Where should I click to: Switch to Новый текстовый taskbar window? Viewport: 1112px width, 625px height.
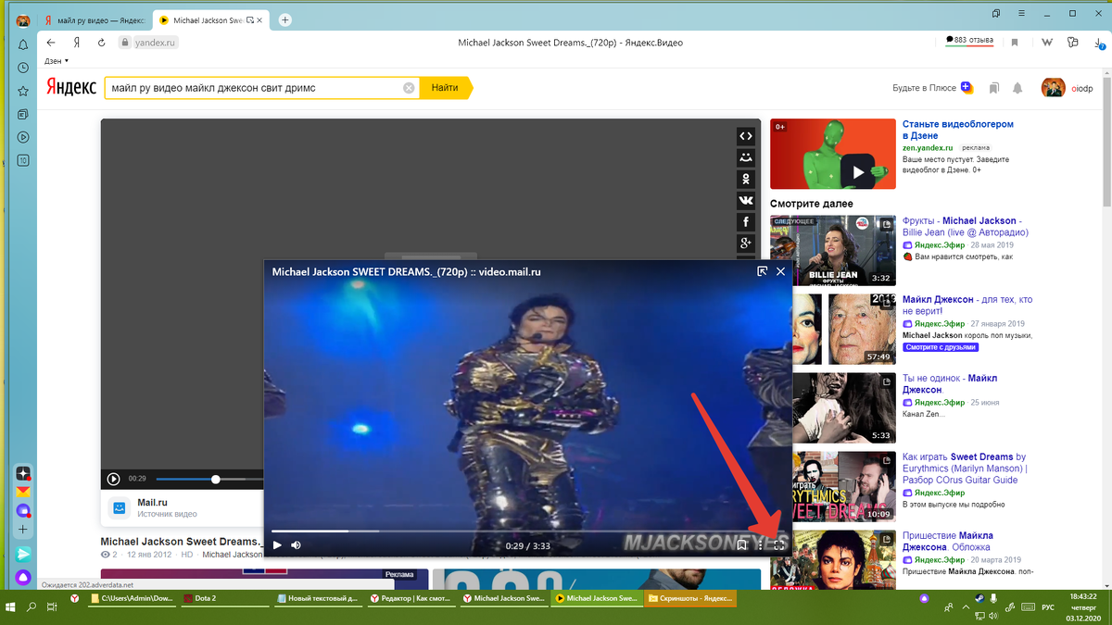click(319, 598)
